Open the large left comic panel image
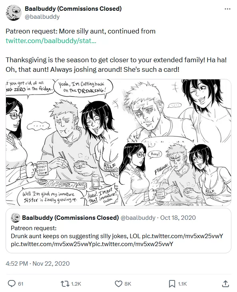Image resolution: width=237 pixels, height=292 pixels. 62,142
